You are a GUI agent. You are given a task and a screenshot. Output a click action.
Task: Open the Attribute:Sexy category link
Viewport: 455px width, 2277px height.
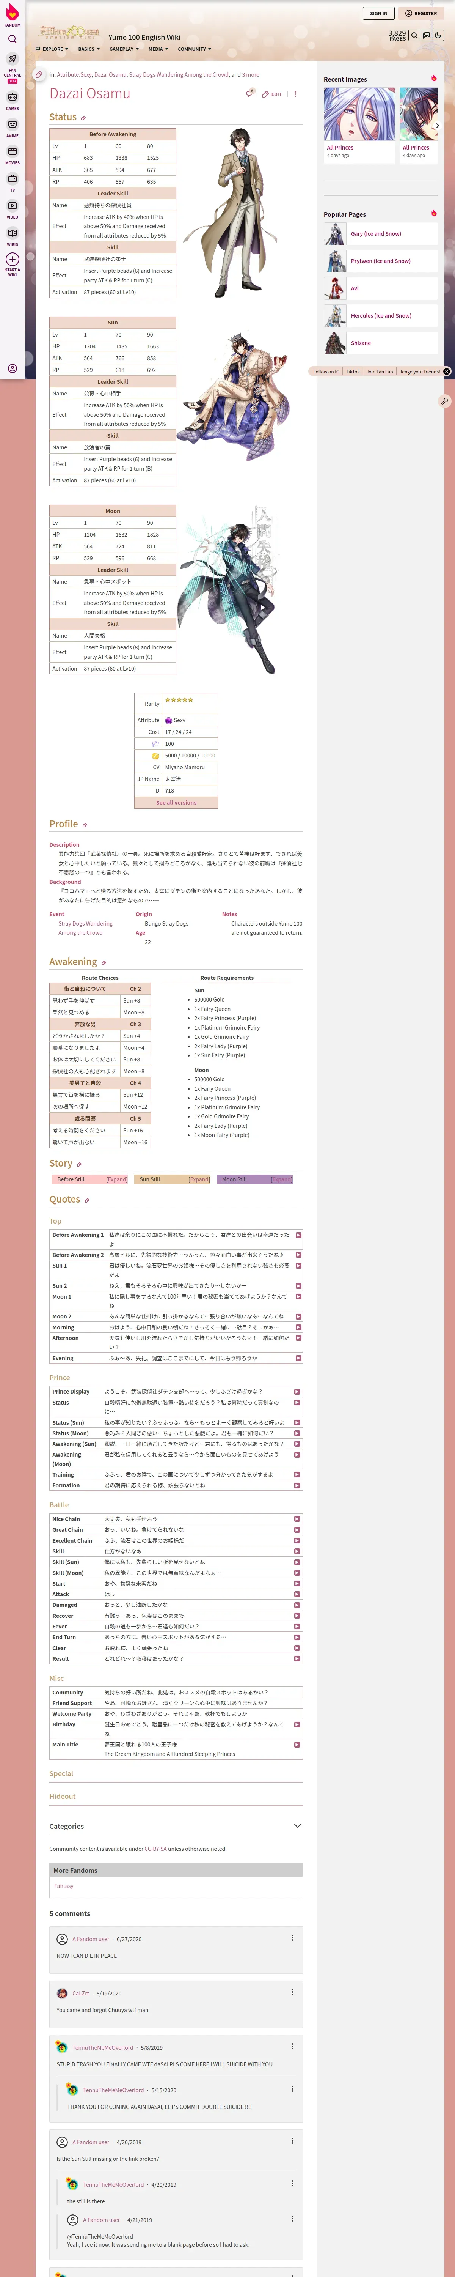(74, 75)
